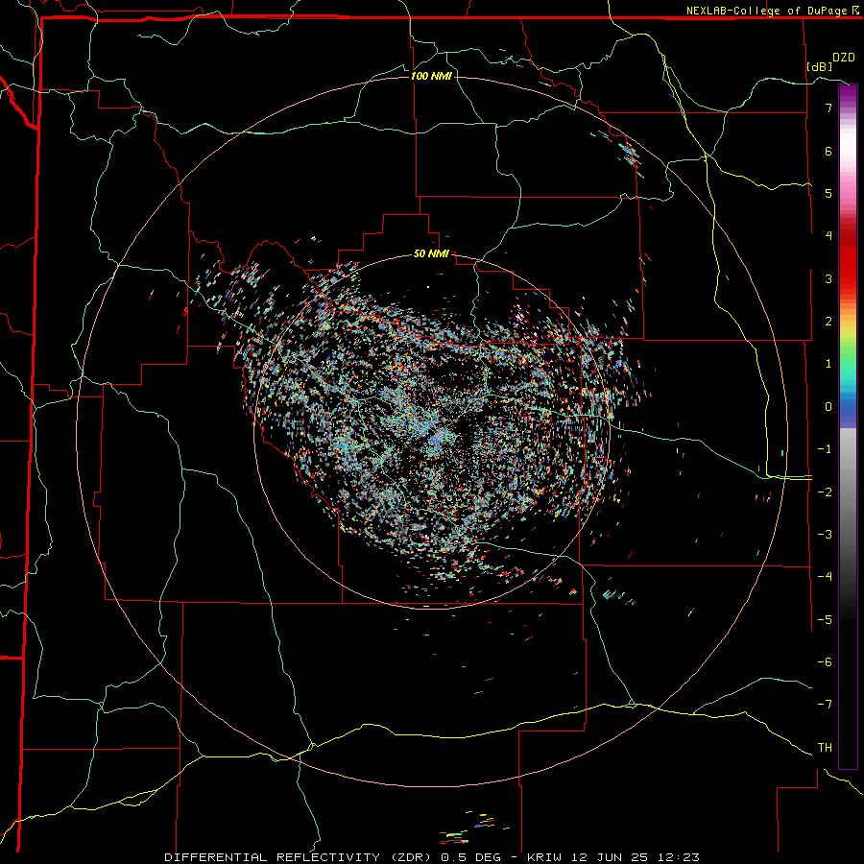Screen dimensions: 864x864
Task: Click the [dB] units label
Action: 820,66
